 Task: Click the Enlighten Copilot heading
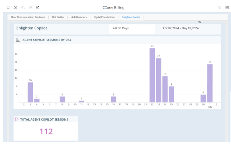[32, 28]
